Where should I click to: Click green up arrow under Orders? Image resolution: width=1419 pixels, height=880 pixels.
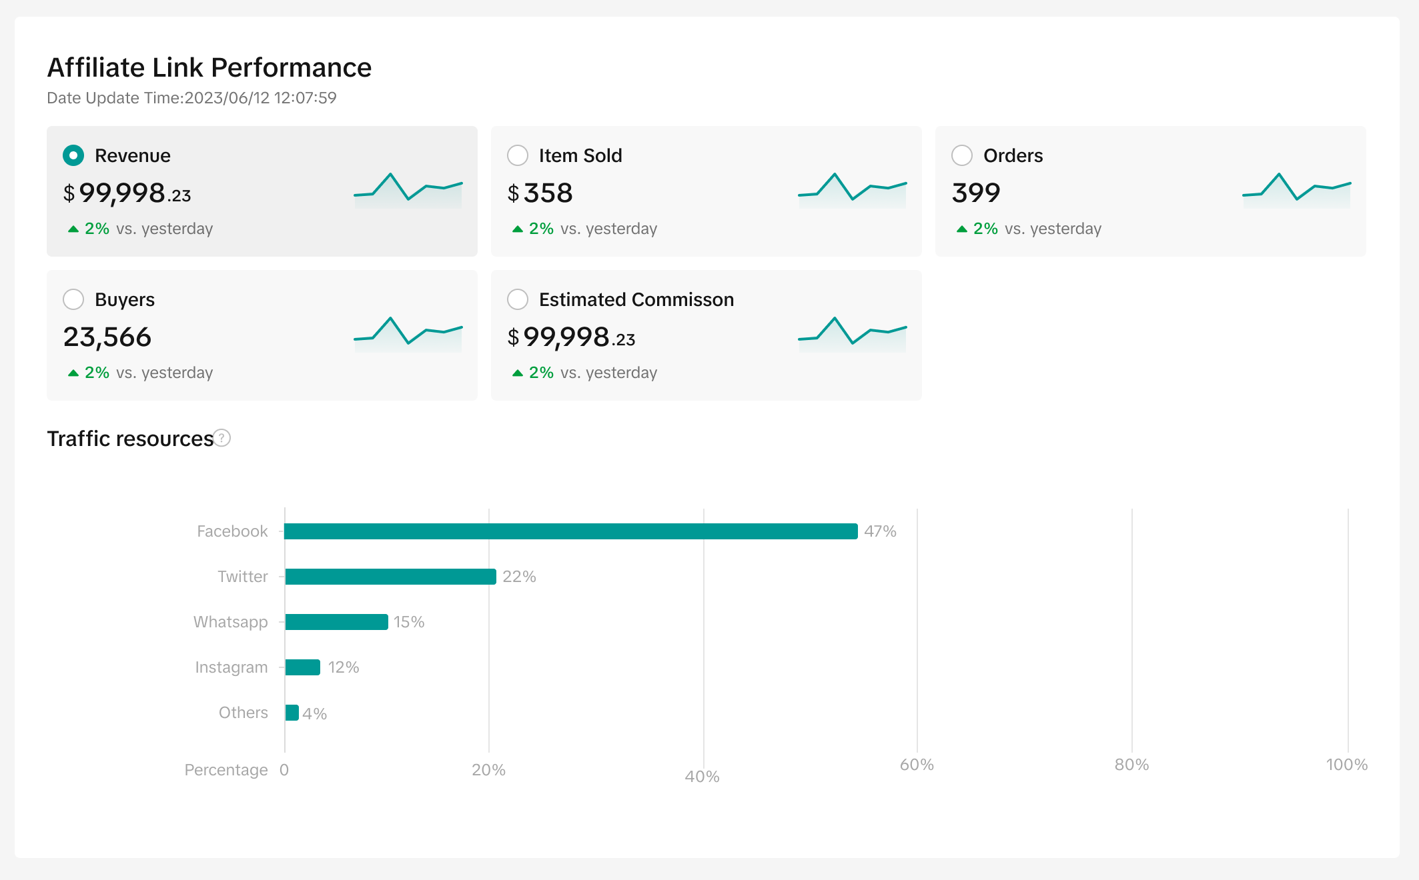961,229
